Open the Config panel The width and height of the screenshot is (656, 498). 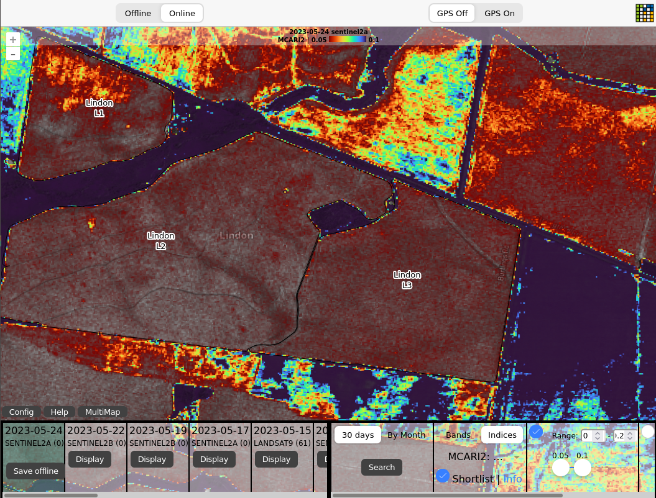click(x=21, y=412)
